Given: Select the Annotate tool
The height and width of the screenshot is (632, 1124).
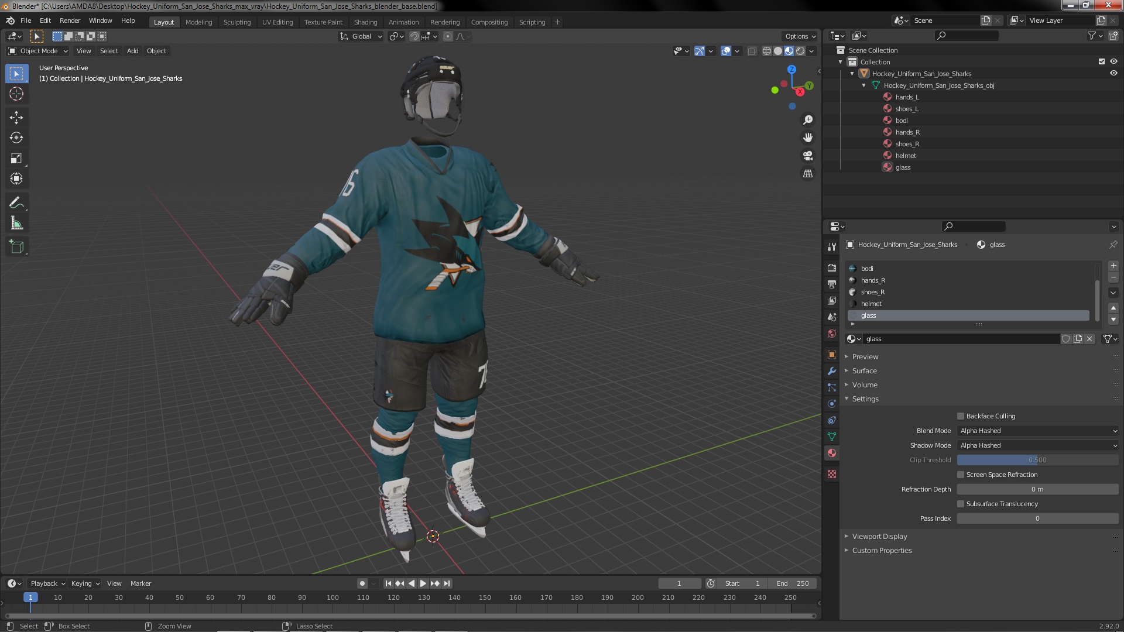Looking at the screenshot, I should 16,203.
